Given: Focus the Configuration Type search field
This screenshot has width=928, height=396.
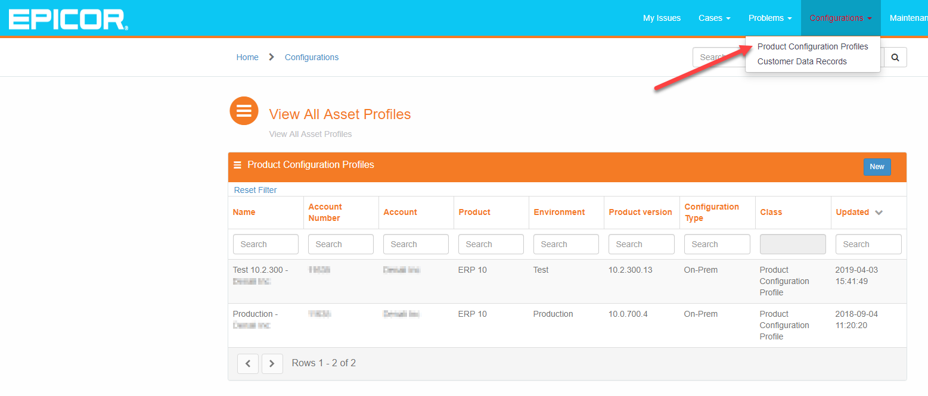Looking at the screenshot, I should tap(717, 244).
